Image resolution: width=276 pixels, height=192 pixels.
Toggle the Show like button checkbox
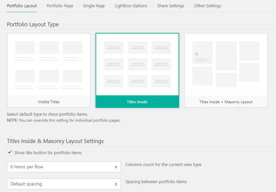pyautogui.click(x=10, y=153)
